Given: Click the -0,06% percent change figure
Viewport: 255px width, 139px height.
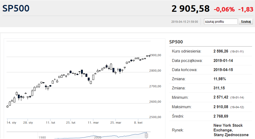Looking at the screenshot, I should coord(224,9).
